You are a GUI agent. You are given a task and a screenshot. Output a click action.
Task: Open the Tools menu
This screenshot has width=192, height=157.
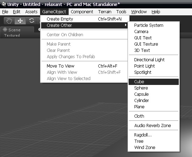point(121,12)
